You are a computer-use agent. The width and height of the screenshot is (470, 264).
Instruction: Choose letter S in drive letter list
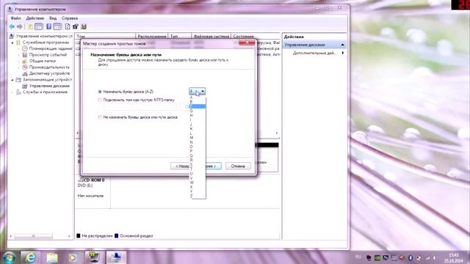pyautogui.click(x=198, y=164)
